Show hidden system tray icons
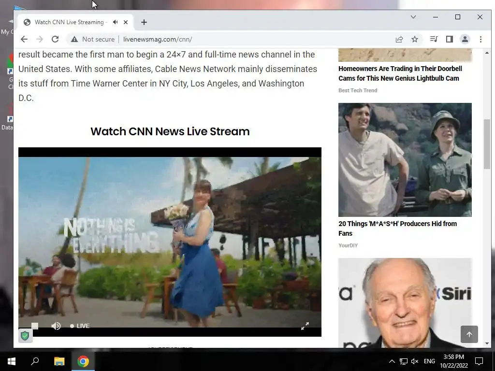 [392, 361]
